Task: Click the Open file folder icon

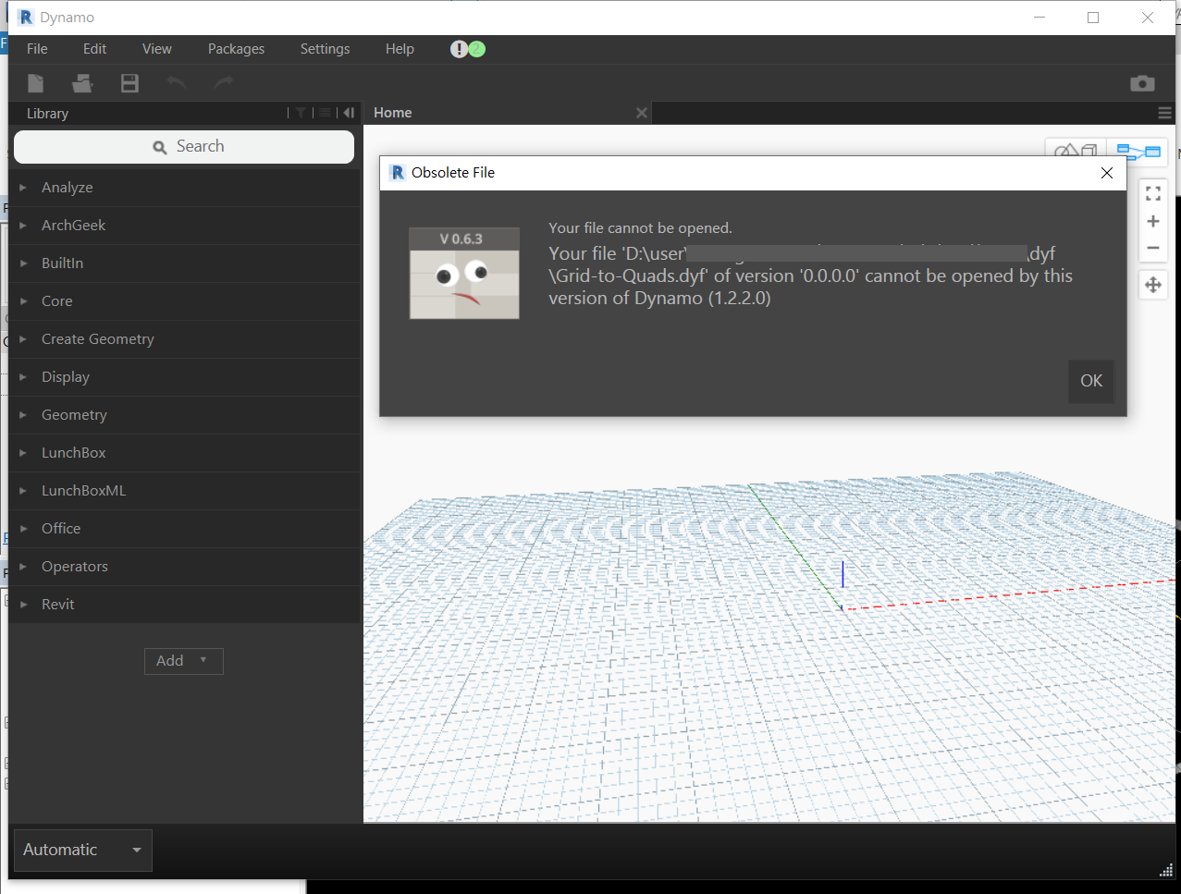Action: click(x=82, y=83)
